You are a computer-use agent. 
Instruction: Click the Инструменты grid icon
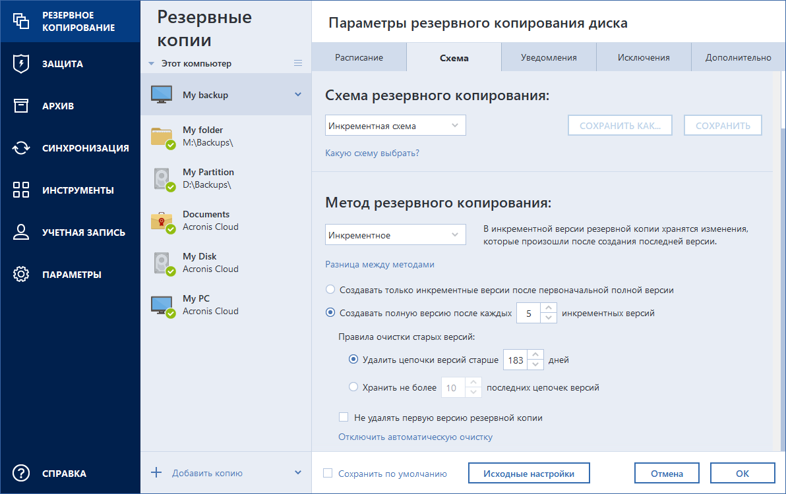coord(22,190)
